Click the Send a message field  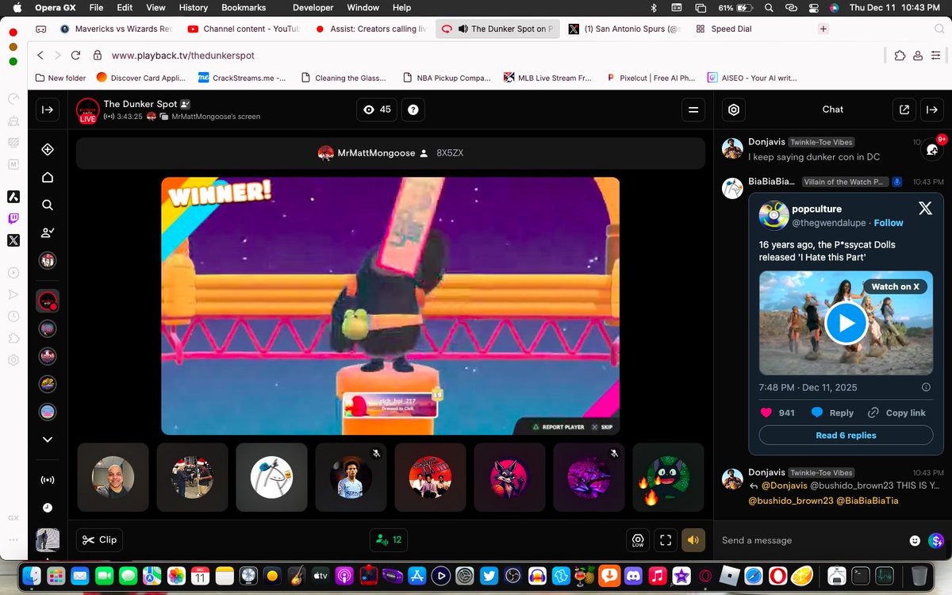coord(811,540)
